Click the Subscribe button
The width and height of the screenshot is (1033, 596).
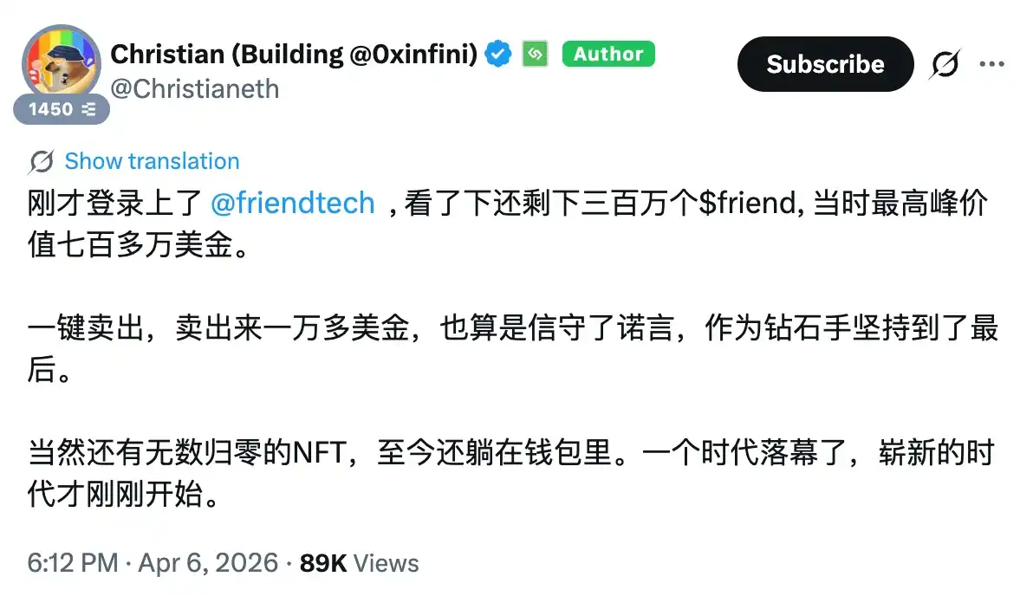[x=824, y=63]
